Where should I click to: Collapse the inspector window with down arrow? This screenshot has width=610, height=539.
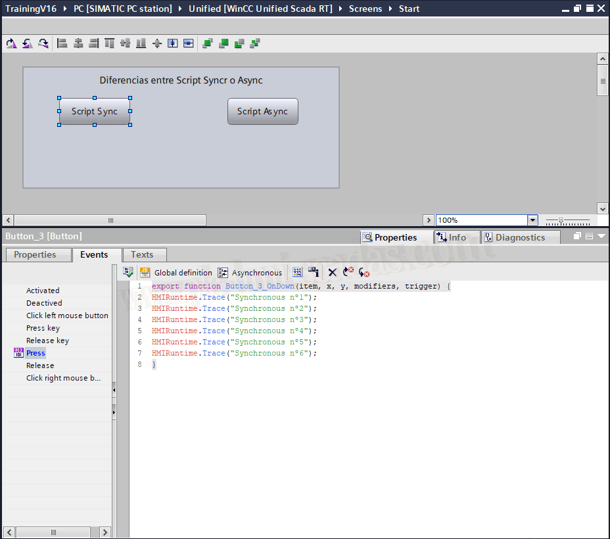pyautogui.click(x=601, y=237)
